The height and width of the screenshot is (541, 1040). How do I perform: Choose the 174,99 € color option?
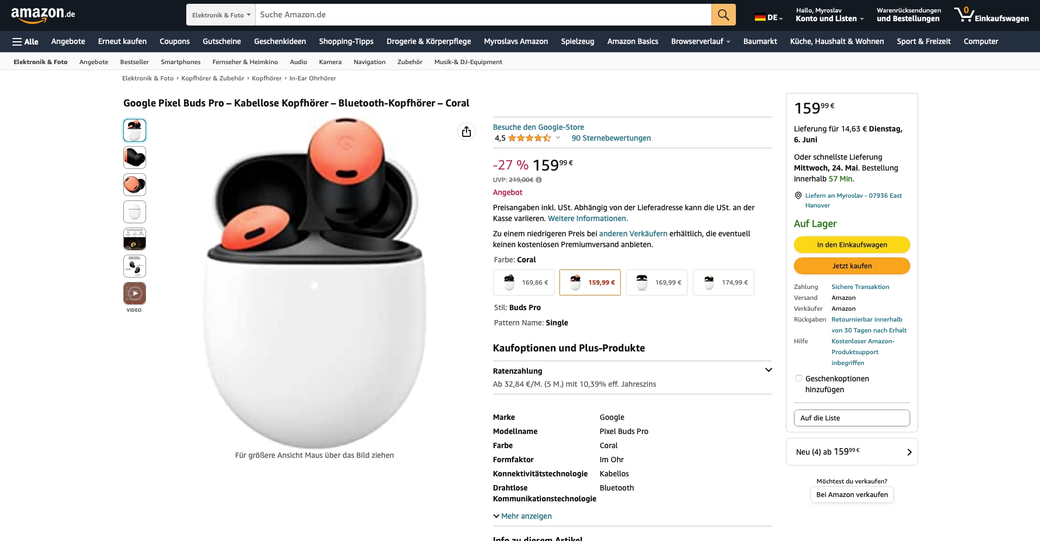pos(723,282)
